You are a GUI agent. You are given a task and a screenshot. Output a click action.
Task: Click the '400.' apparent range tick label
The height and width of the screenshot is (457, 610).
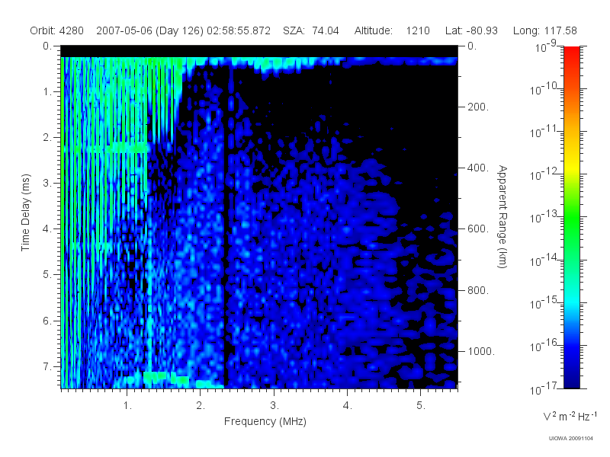pos(478,168)
